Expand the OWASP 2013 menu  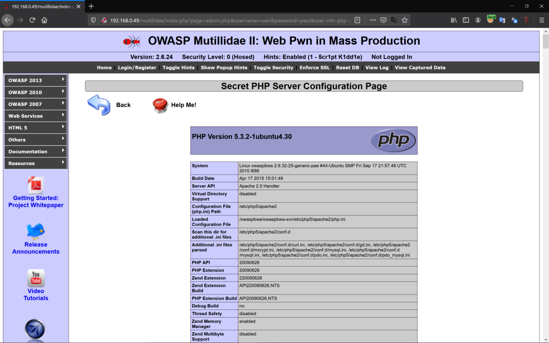[x=36, y=80]
